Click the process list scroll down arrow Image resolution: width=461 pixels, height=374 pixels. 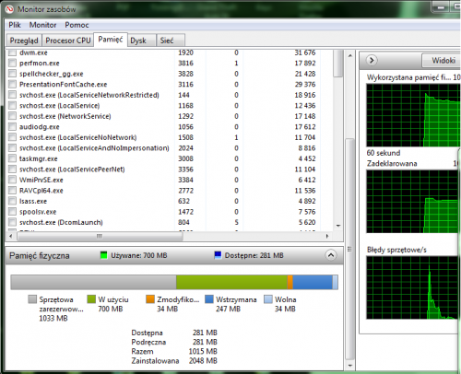coord(338,226)
